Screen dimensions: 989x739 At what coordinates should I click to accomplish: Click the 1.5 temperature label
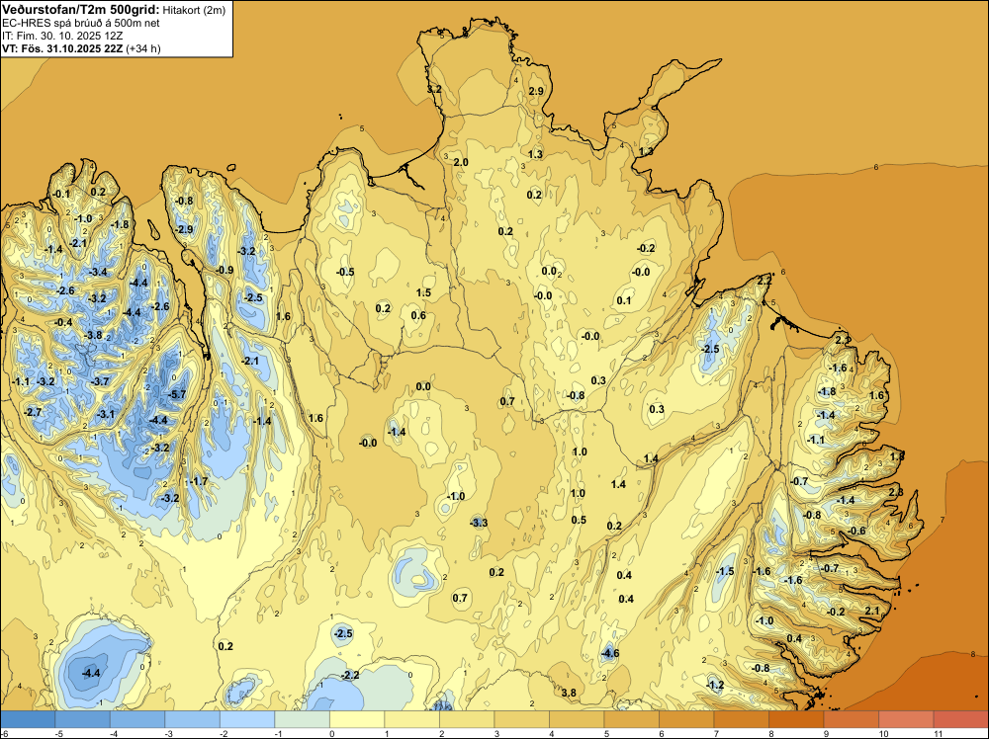424,292
